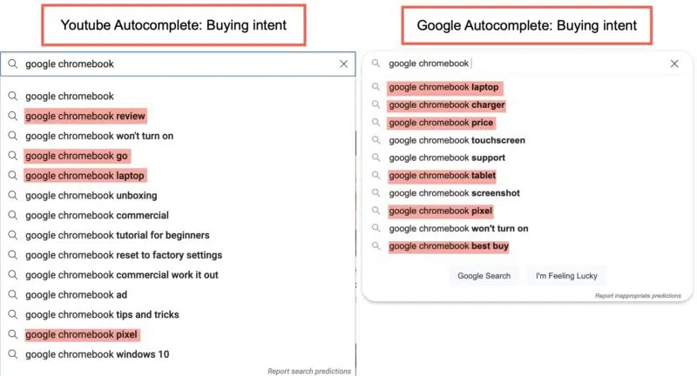
Task: Click magnifier icon beside 'google chromebook best buy'
Action: click(376, 246)
